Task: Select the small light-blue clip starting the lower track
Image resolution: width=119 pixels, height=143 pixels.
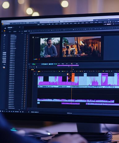Action: pos(38,103)
